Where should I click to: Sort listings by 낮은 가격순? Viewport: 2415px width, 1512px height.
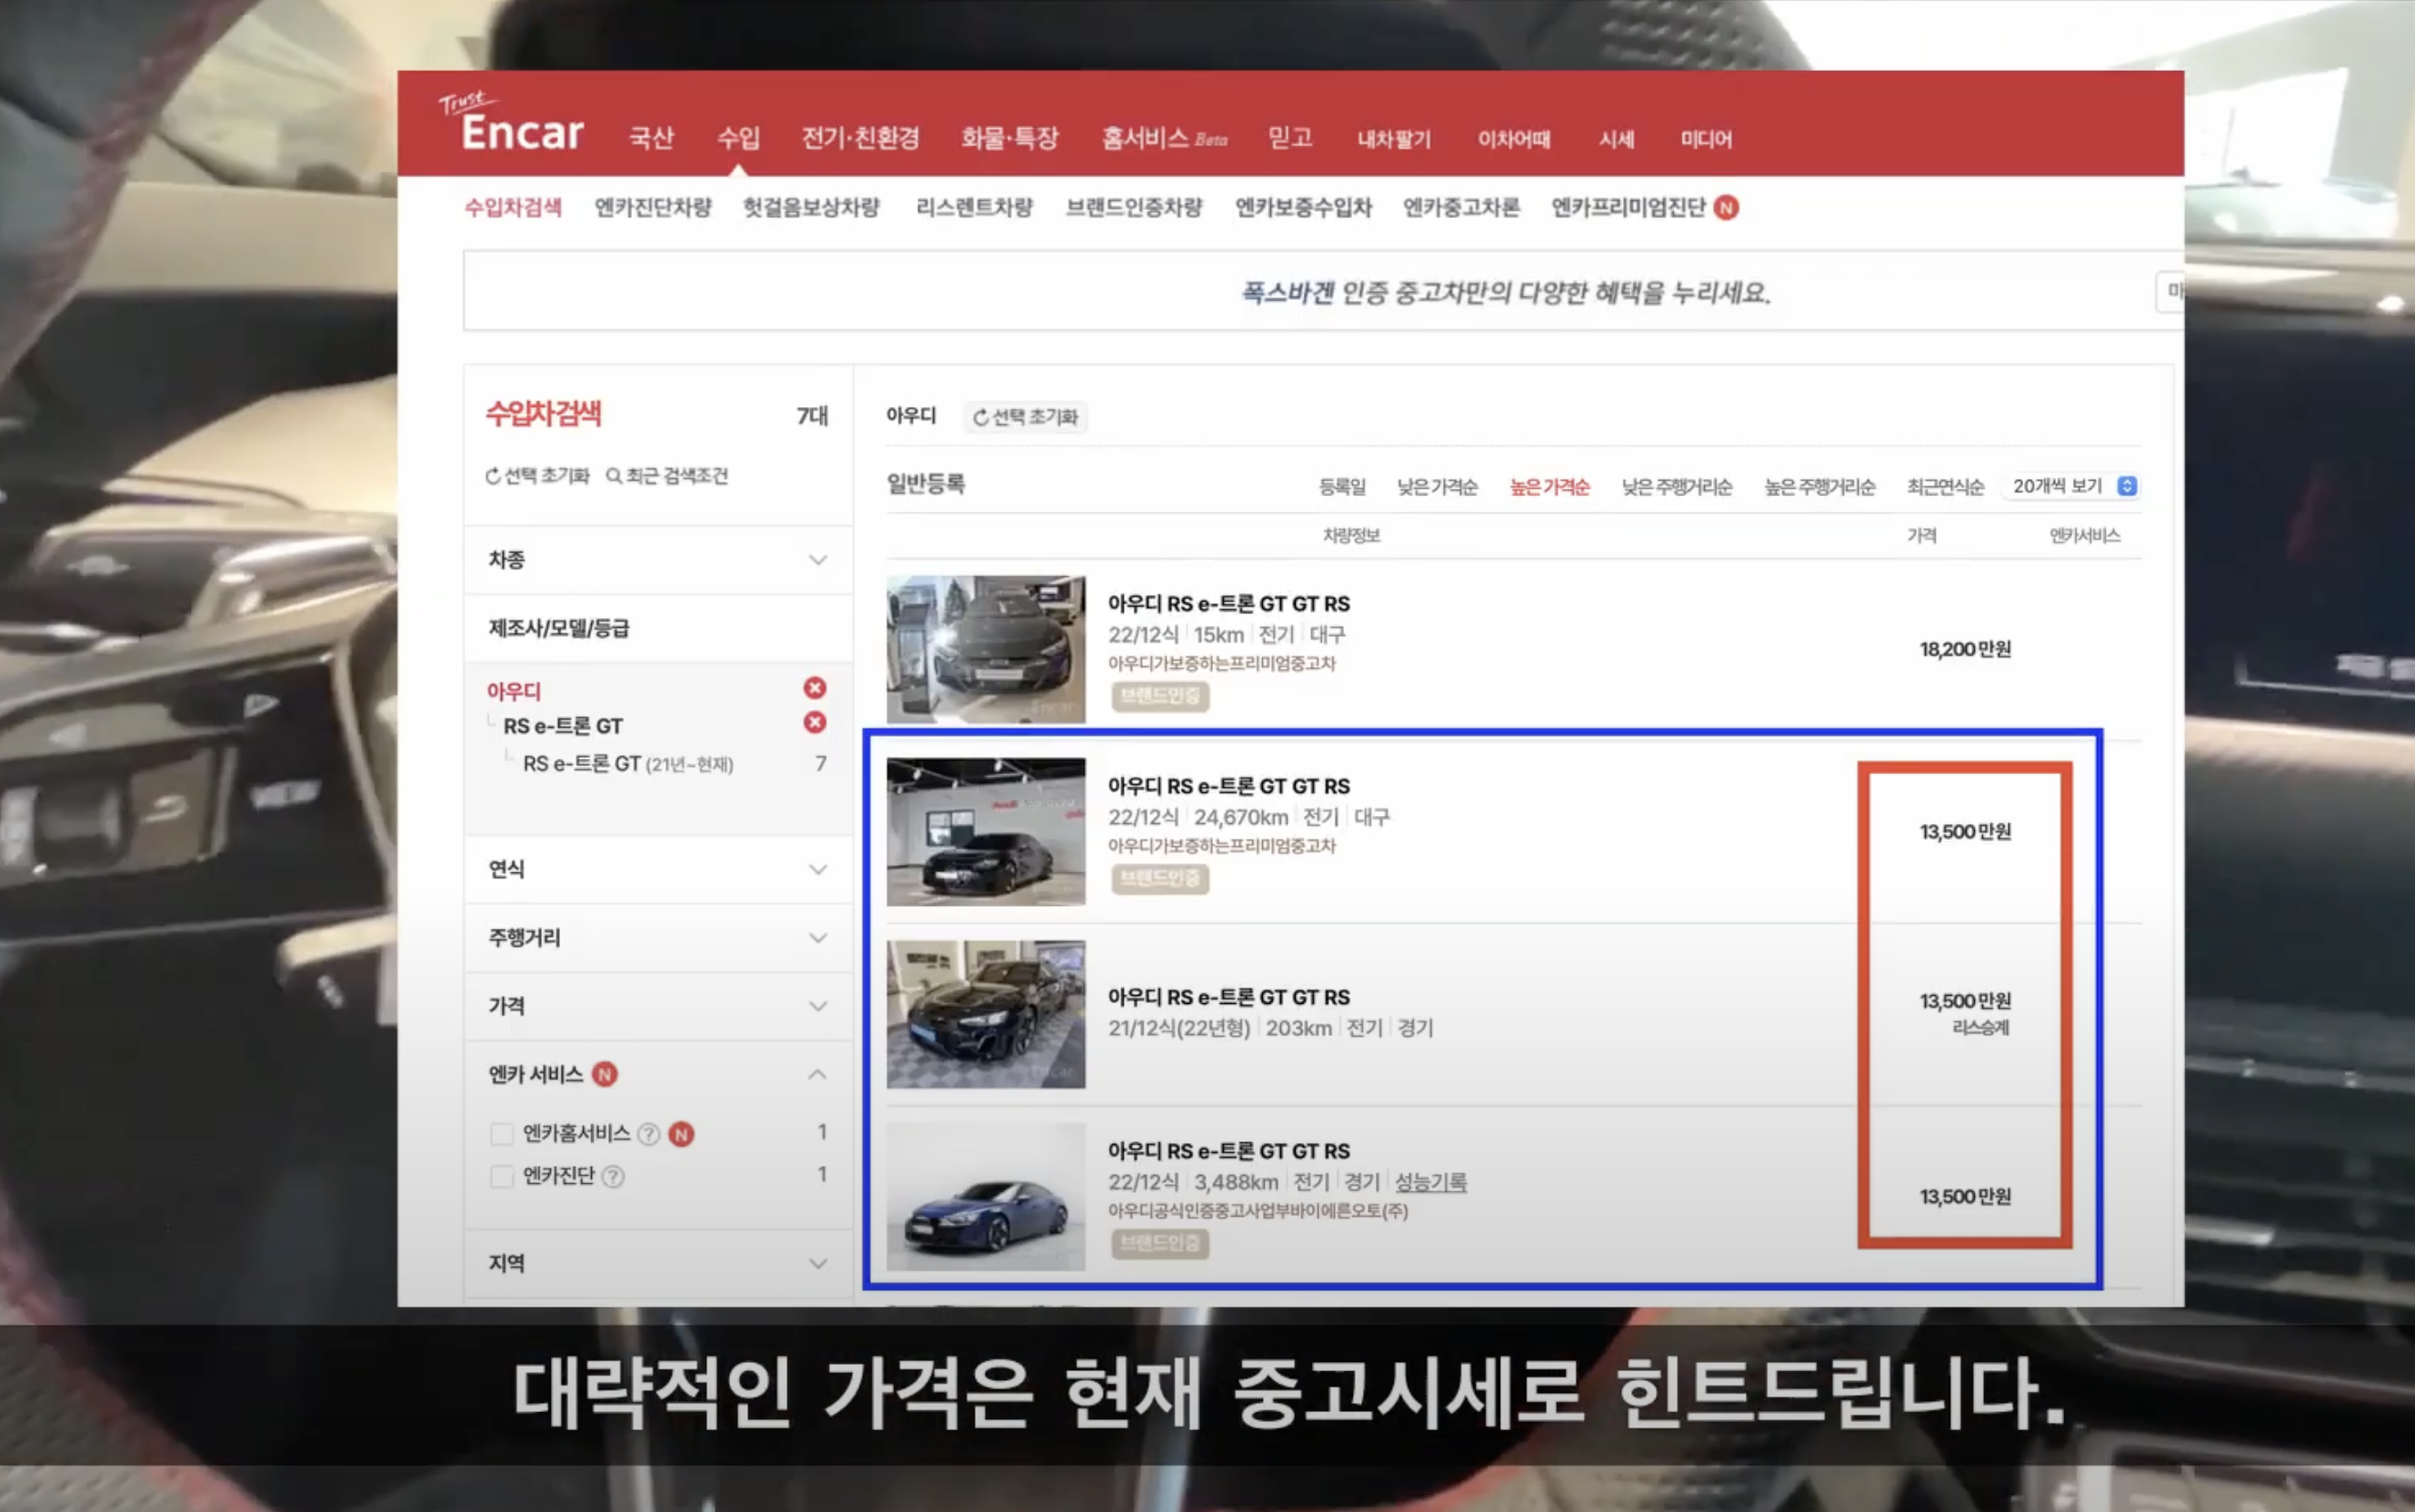1437,487
